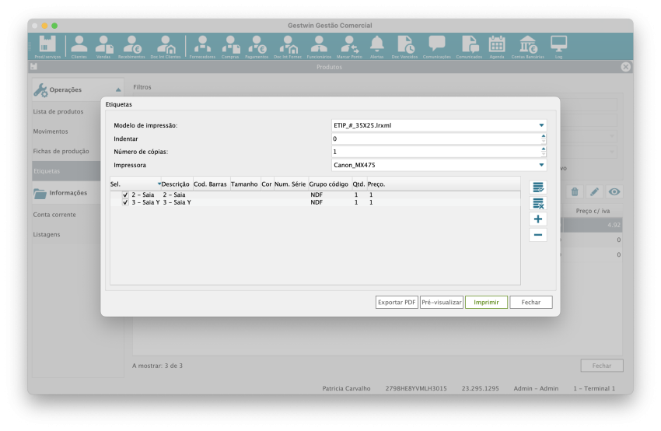Open the Impressora dropdown list

[541, 165]
